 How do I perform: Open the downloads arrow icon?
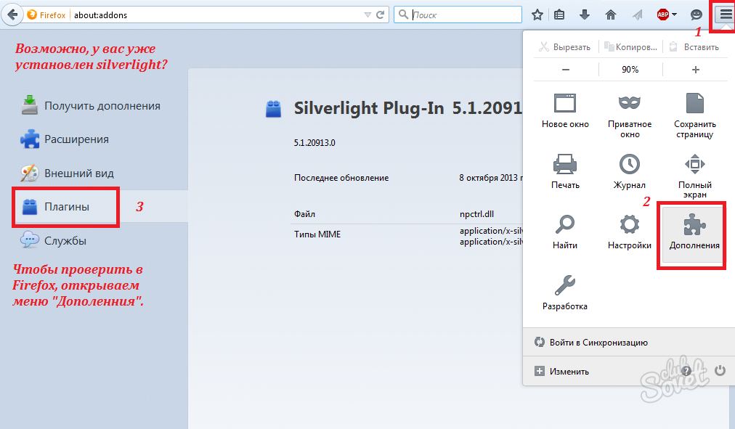[x=585, y=15]
